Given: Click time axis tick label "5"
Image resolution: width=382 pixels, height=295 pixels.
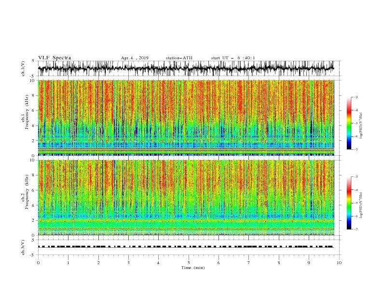Looking at the screenshot, I should point(189,263).
